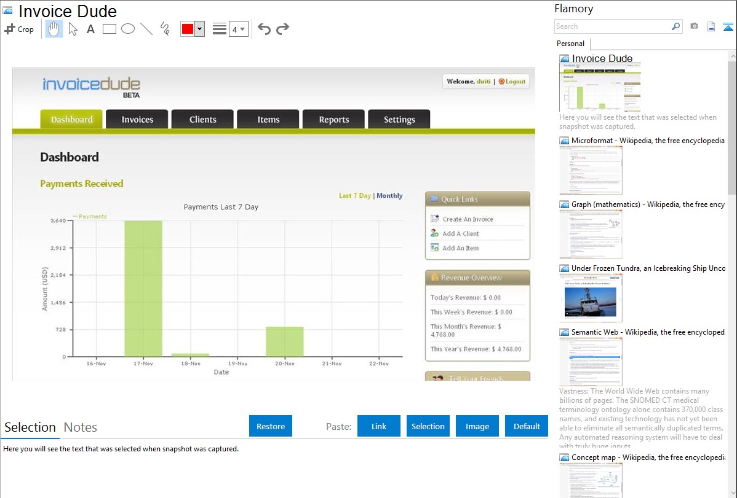This screenshot has width=737, height=498.
Task: Click the Add A Client person icon
Action: pyautogui.click(x=435, y=233)
